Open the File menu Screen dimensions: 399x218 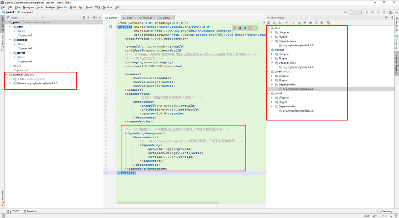[3, 7]
